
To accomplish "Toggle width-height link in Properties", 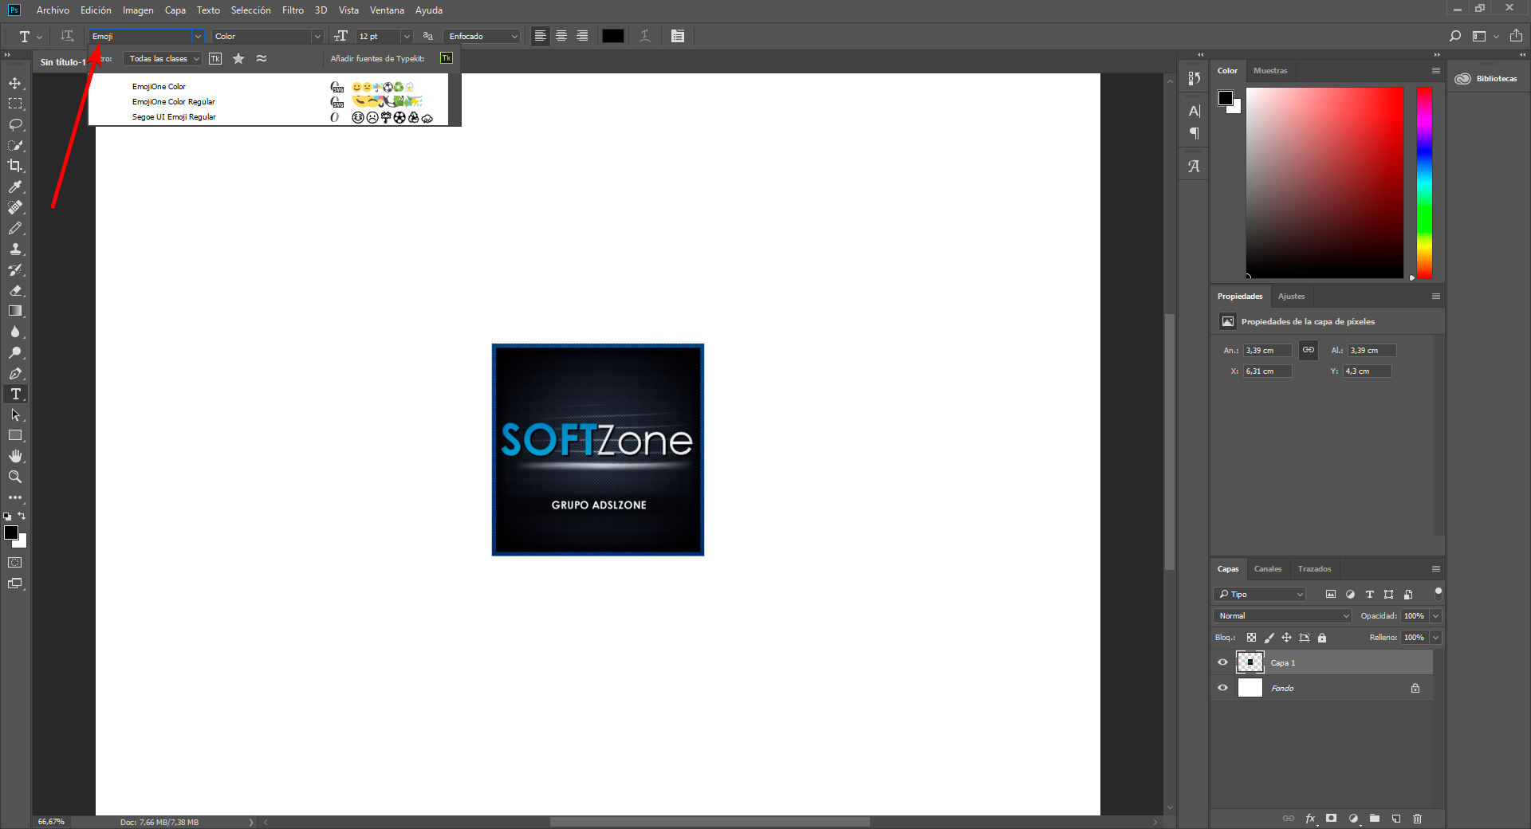I will point(1309,350).
